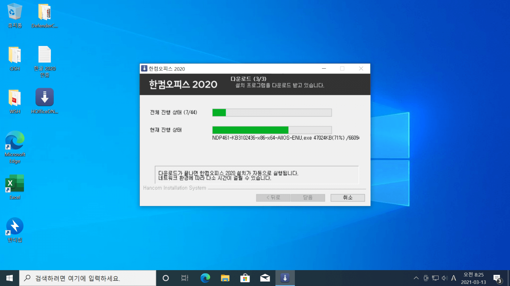The image size is (510, 286).
Task: Click the download completion notice message box
Action: pos(257,175)
